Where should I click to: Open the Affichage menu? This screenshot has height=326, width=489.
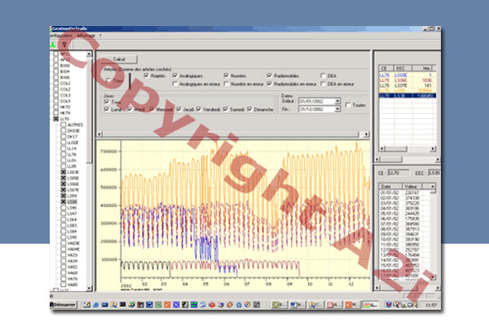[84, 37]
